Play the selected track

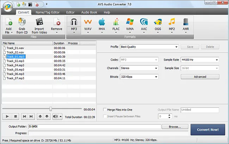click(x=7, y=117)
